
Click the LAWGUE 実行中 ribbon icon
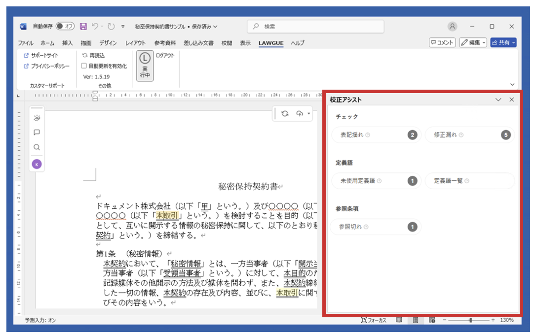pos(145,66)
